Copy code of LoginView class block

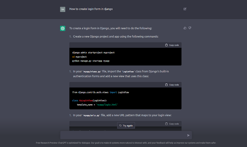172,85
